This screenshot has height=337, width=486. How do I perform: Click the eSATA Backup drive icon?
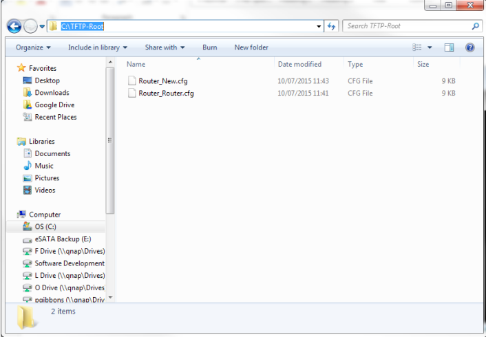point(28,240)
